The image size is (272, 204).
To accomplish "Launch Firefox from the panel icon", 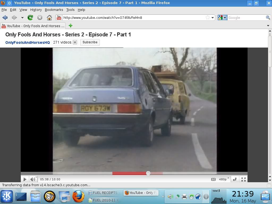I will point(78,196).
